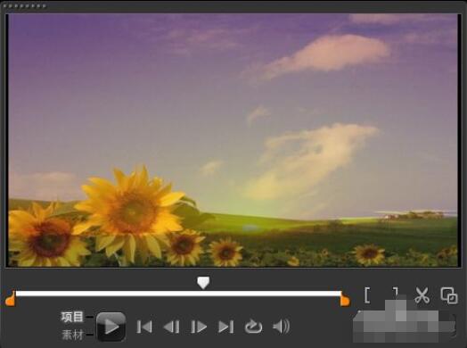467x348 pixels.
Task: Click the white scrubber handle
Action: [x=203, y=282]
